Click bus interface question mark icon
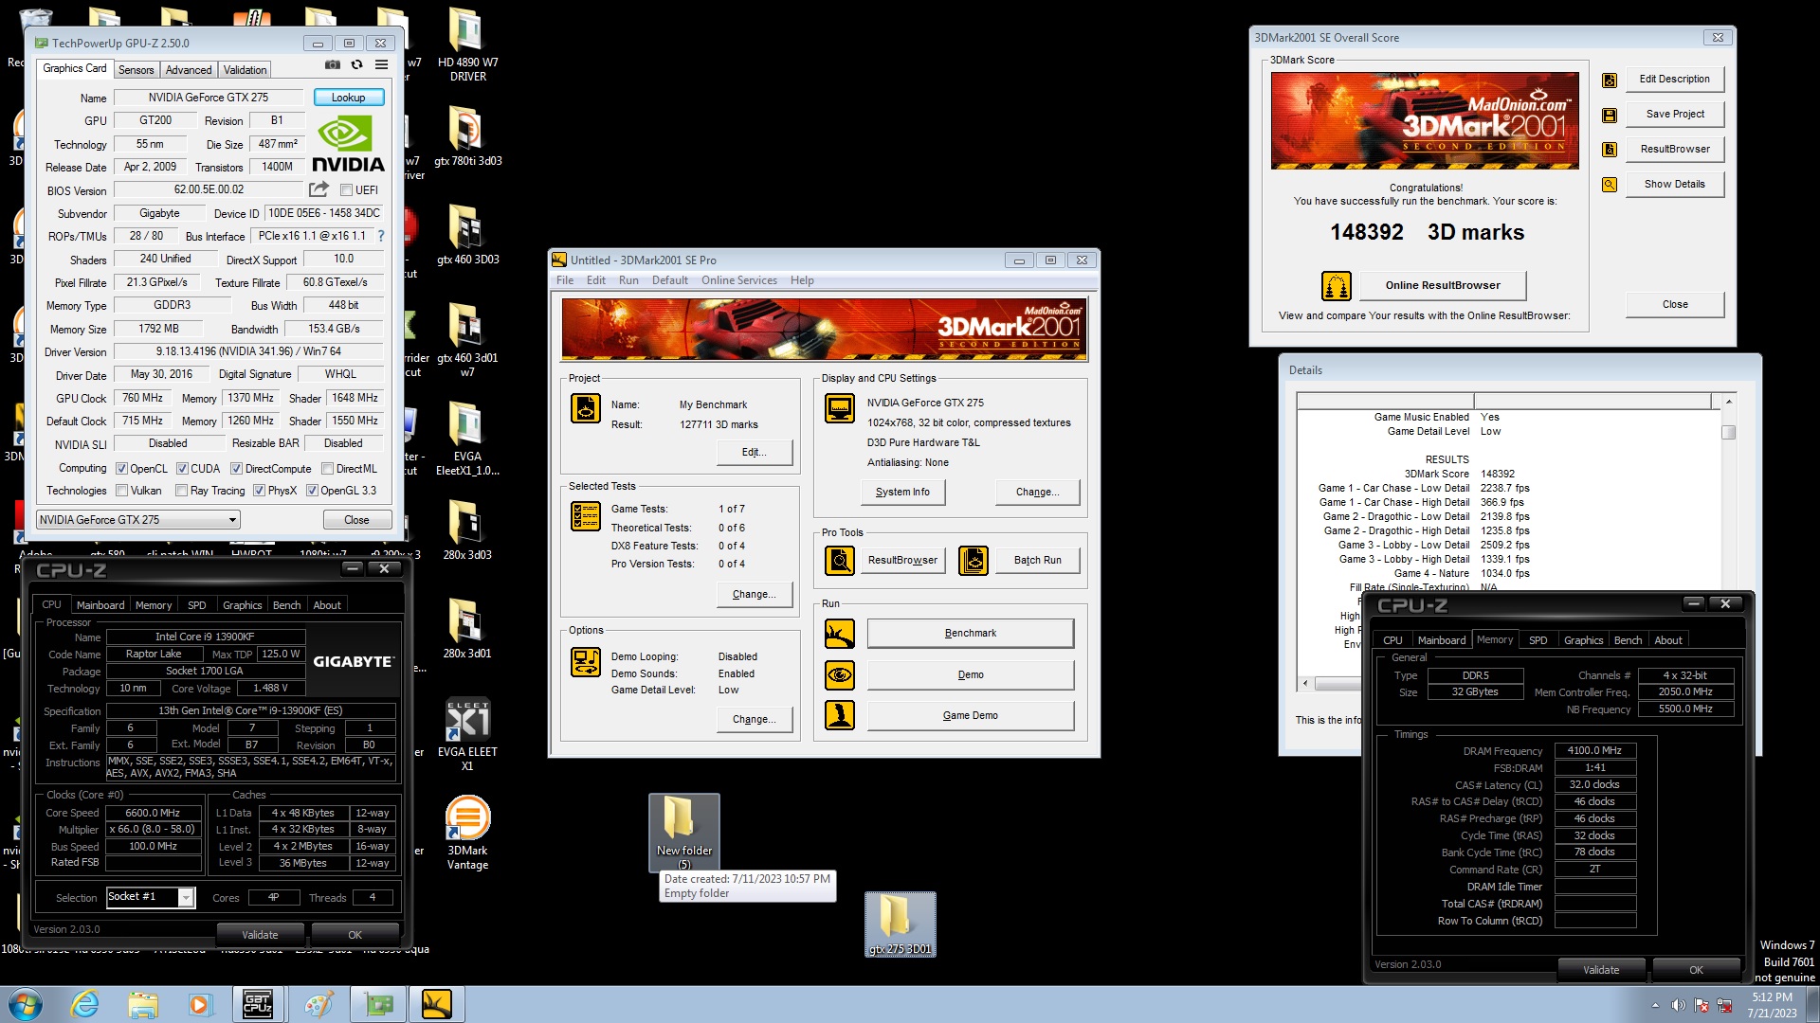 (x=381, y=236)
